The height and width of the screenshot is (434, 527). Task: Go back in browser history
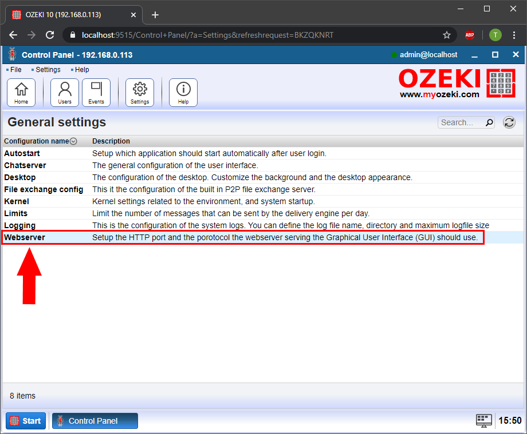(13, 35)
